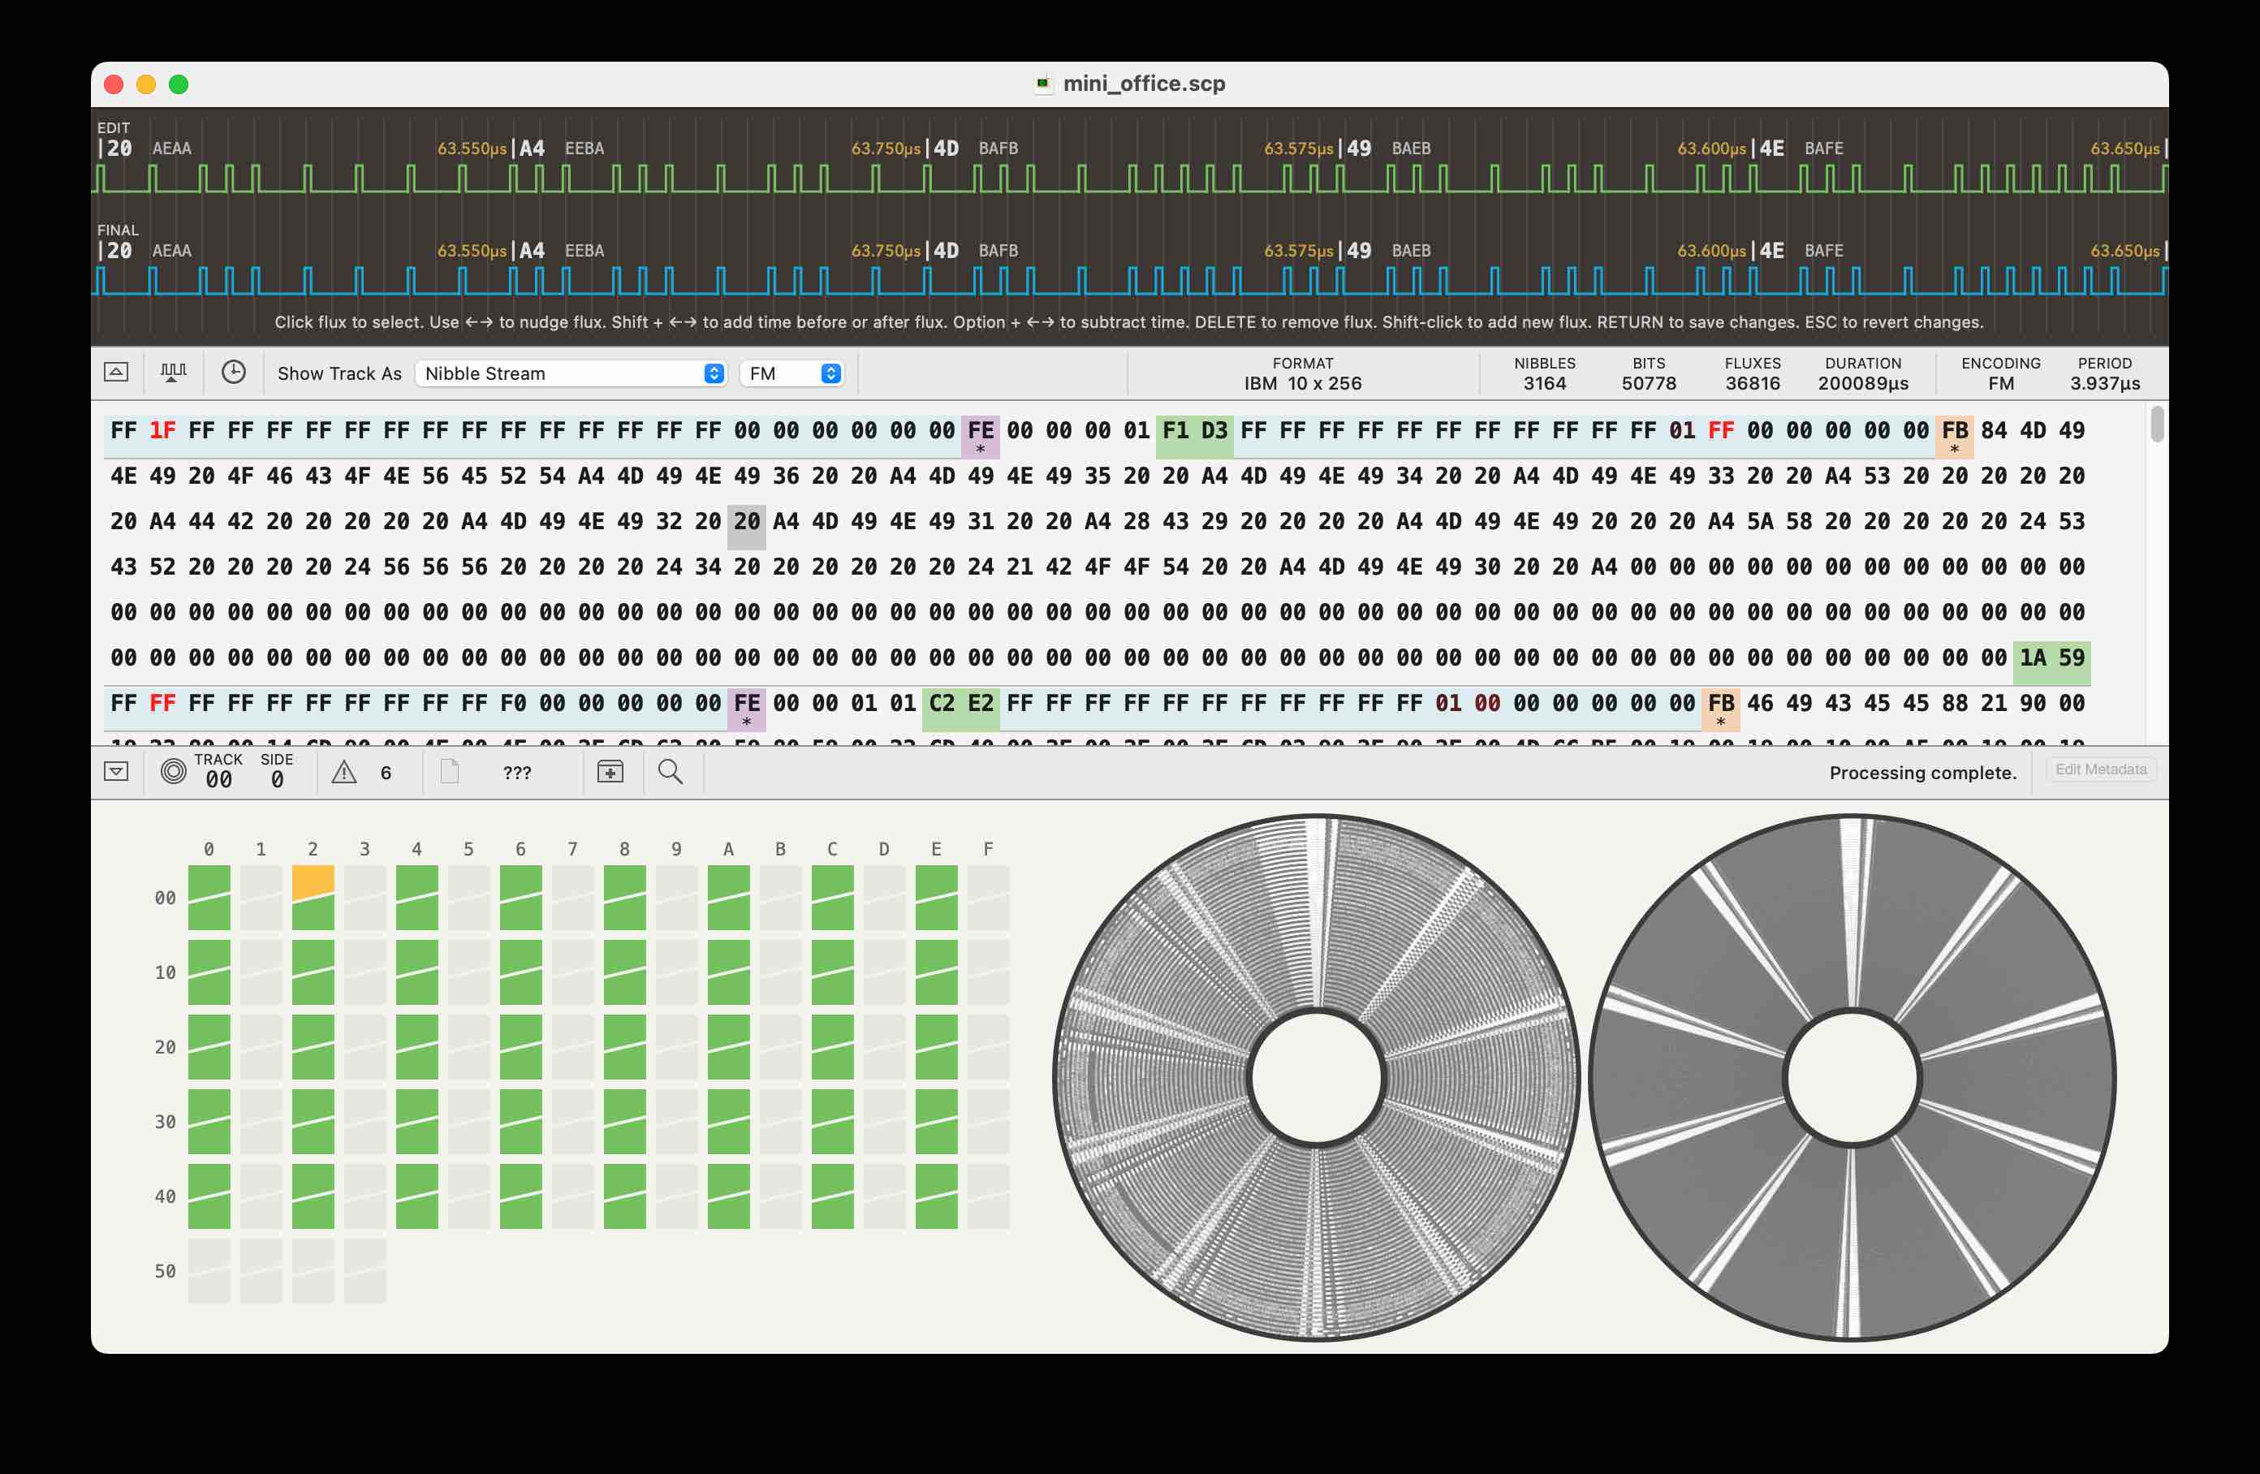This screenshot has height=1474, width=2260.
Task: Click the red FF byte in seventh row
Action: (x=162, y=703)
